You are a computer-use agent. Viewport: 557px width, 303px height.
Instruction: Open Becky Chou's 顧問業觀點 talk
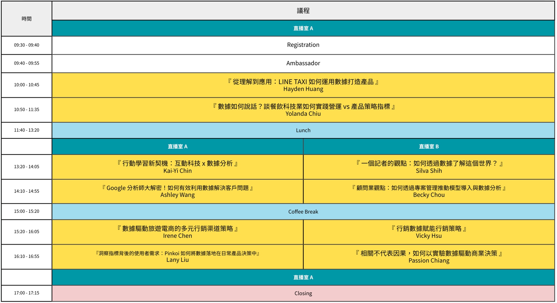(429, 191)
